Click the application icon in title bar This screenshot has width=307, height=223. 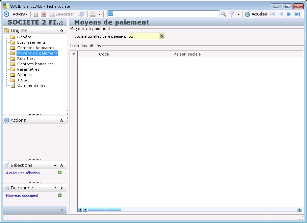pyautogui.click(x=6, y=6)
